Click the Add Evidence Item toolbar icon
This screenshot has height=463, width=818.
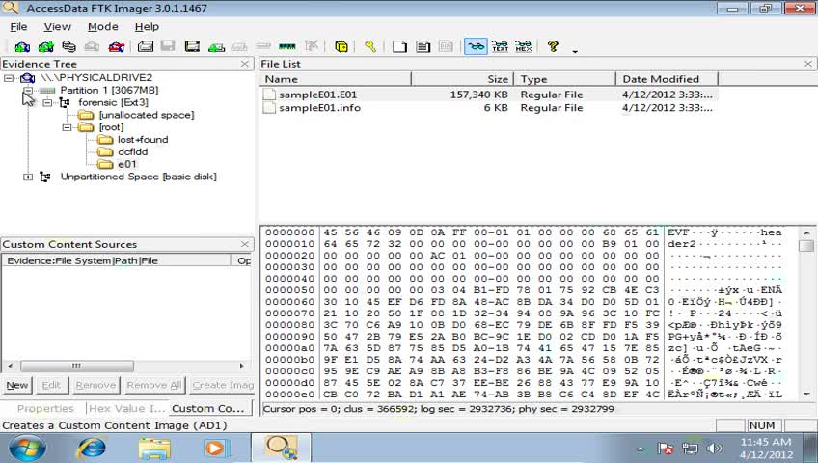(x=22, y=47)
